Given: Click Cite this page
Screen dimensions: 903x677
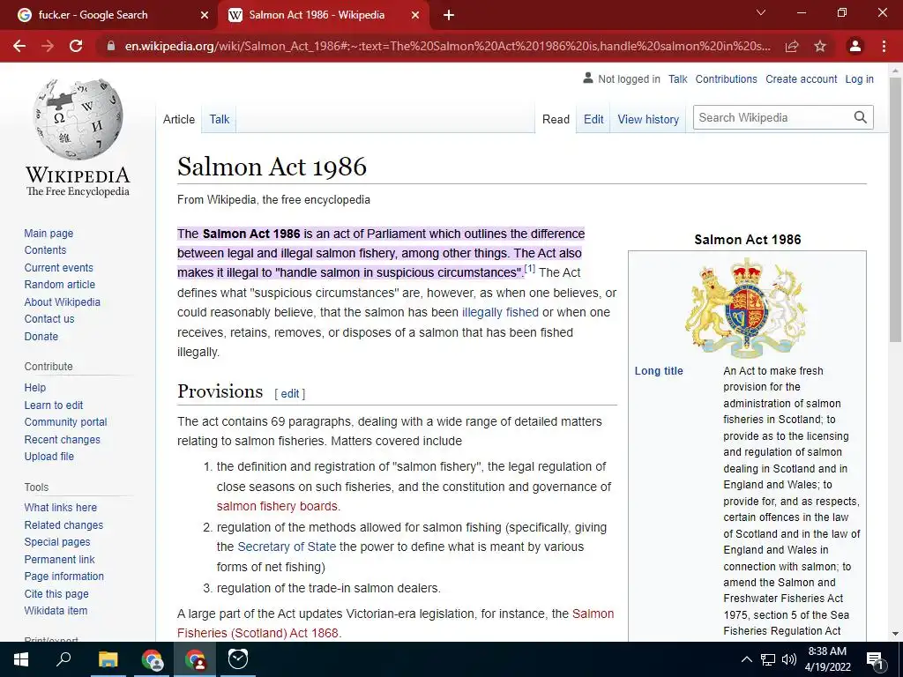Looking at the screenshot, I should point(56,594).
